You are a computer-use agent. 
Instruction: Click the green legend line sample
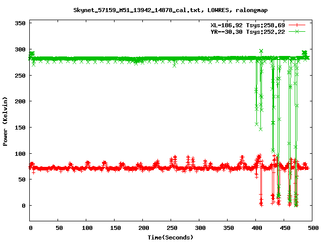pos(297,31)
